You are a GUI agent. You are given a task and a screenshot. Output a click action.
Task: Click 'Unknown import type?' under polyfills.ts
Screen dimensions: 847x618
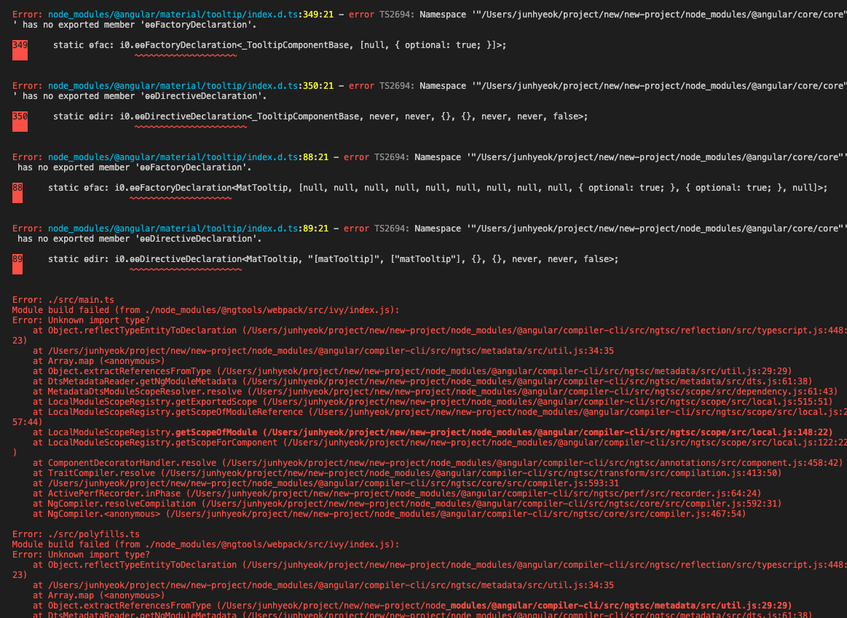[81, 555]
